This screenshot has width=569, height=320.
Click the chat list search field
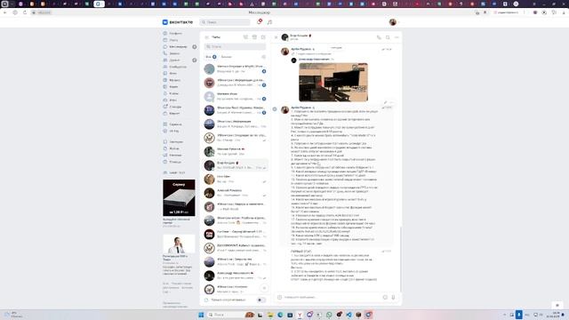235,46
